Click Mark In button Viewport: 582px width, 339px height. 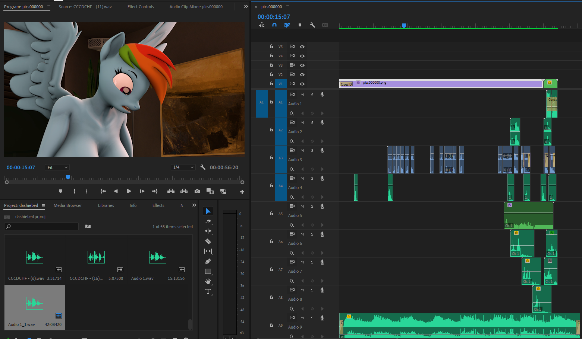pyautogui.click(x=75, y=191)
